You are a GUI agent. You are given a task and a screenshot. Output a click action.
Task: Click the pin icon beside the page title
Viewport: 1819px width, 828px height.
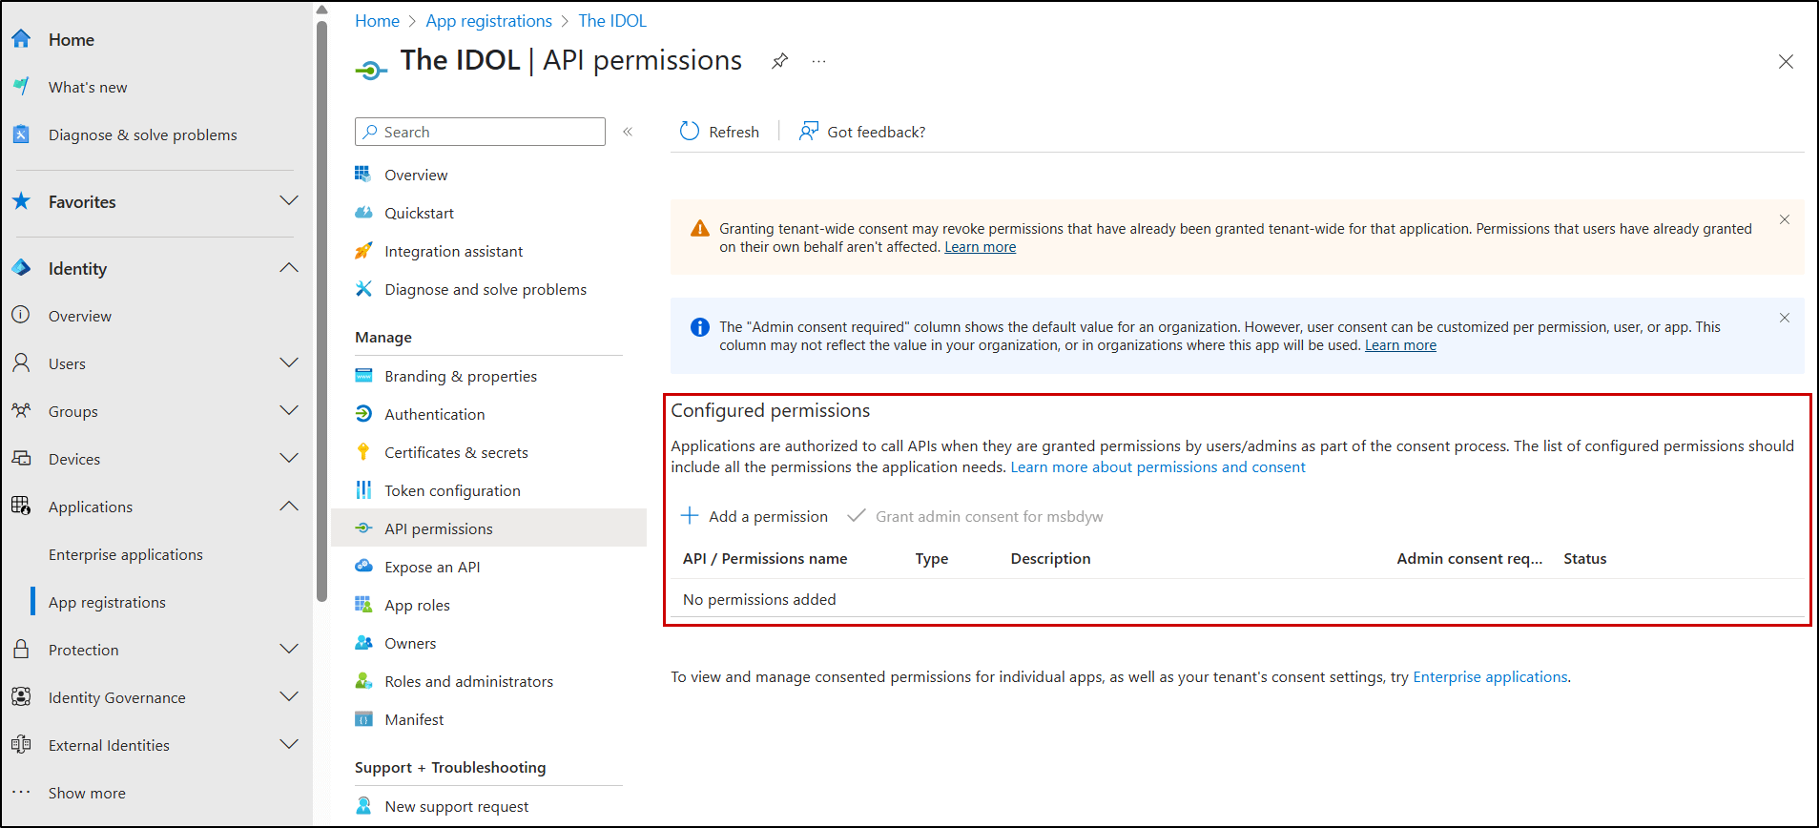click(x=779, y=60)
